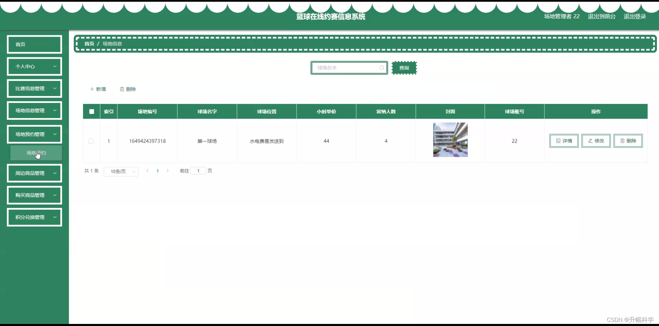Click 退出登录 to log out
This screenshot has width=659, height=326.
click(x=635, y=16)
